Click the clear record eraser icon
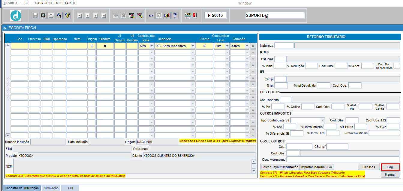403x191 pixels. pyautogui.click(x=131, y=16)
